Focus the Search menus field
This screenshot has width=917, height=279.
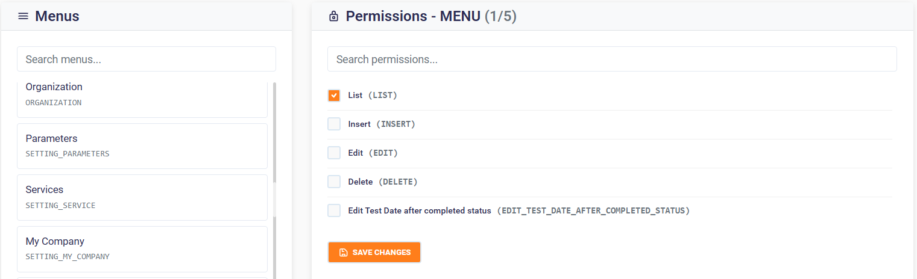[x=147, y=60]
